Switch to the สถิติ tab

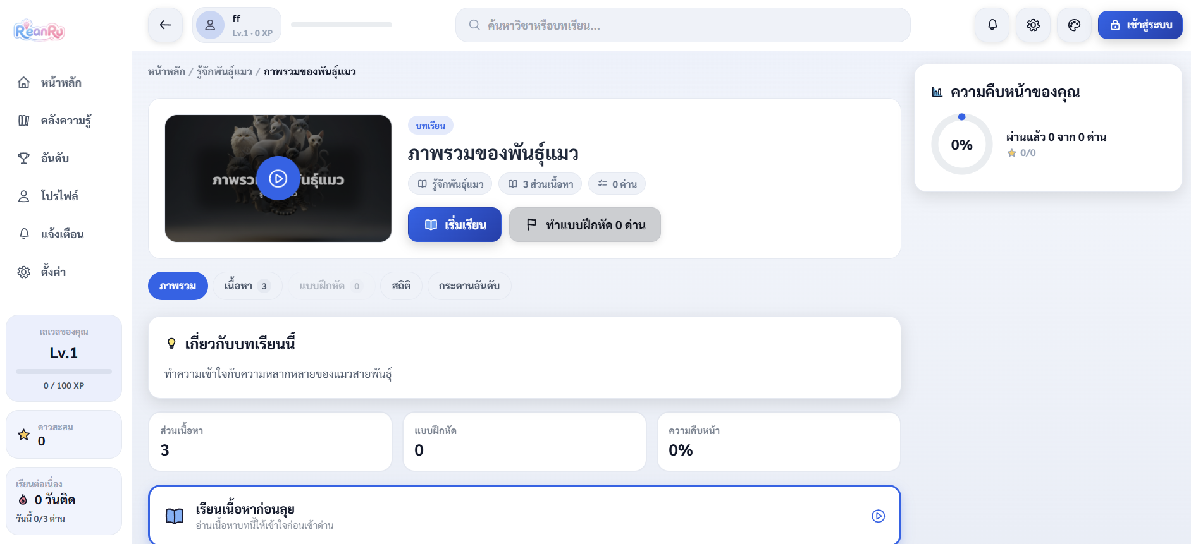pyautogui.click(x=401, y=286)
